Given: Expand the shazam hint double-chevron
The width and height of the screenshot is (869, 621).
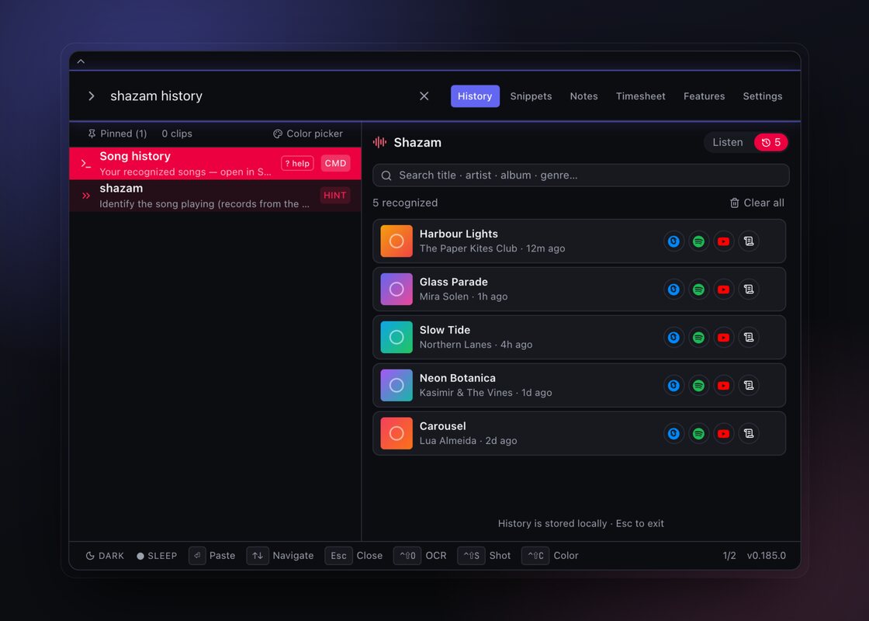Looking at the screenshot, I should (86, 196).
